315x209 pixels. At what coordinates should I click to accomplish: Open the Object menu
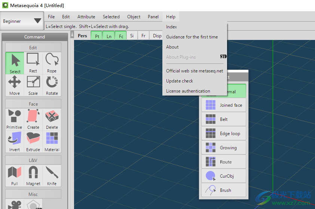coord(134,17)
